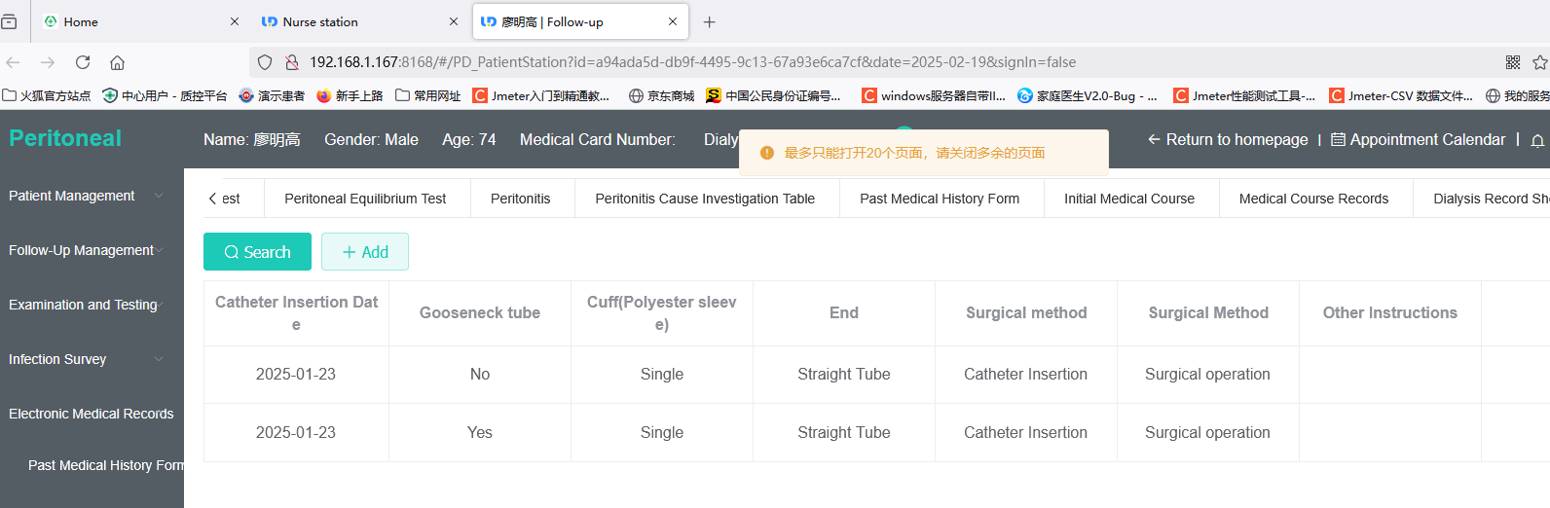Go to browser home via house icon
The height and width of the screenshot is (508, 1550).
[x=117, y=62]
